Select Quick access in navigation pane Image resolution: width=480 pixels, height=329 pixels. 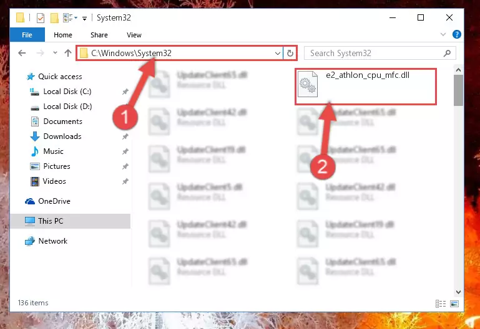(x=60, y=77)
